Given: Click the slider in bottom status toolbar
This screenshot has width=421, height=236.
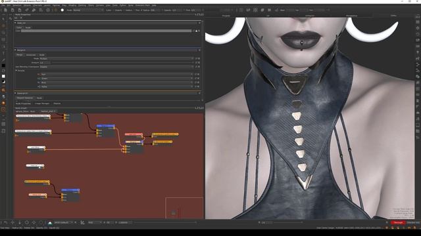Looking at the screenshot, I should point(165,223).
